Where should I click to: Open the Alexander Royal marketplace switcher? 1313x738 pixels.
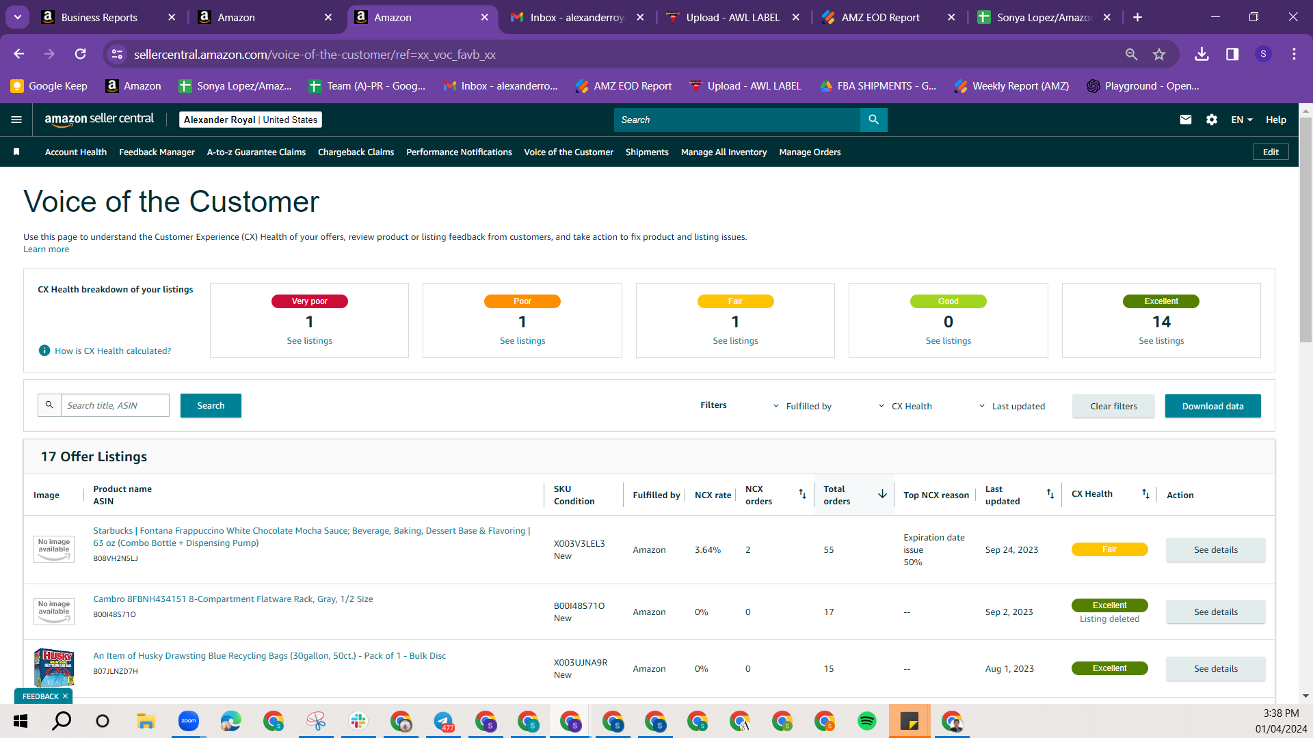pyautogui.click(x=250, y=120)
